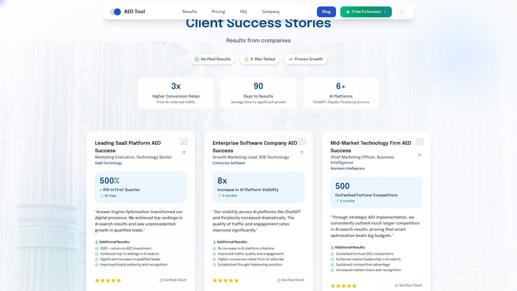Click the Proven Growth trend icon
The height and width of the screenshot is (291, 517).
pos(291,59)
